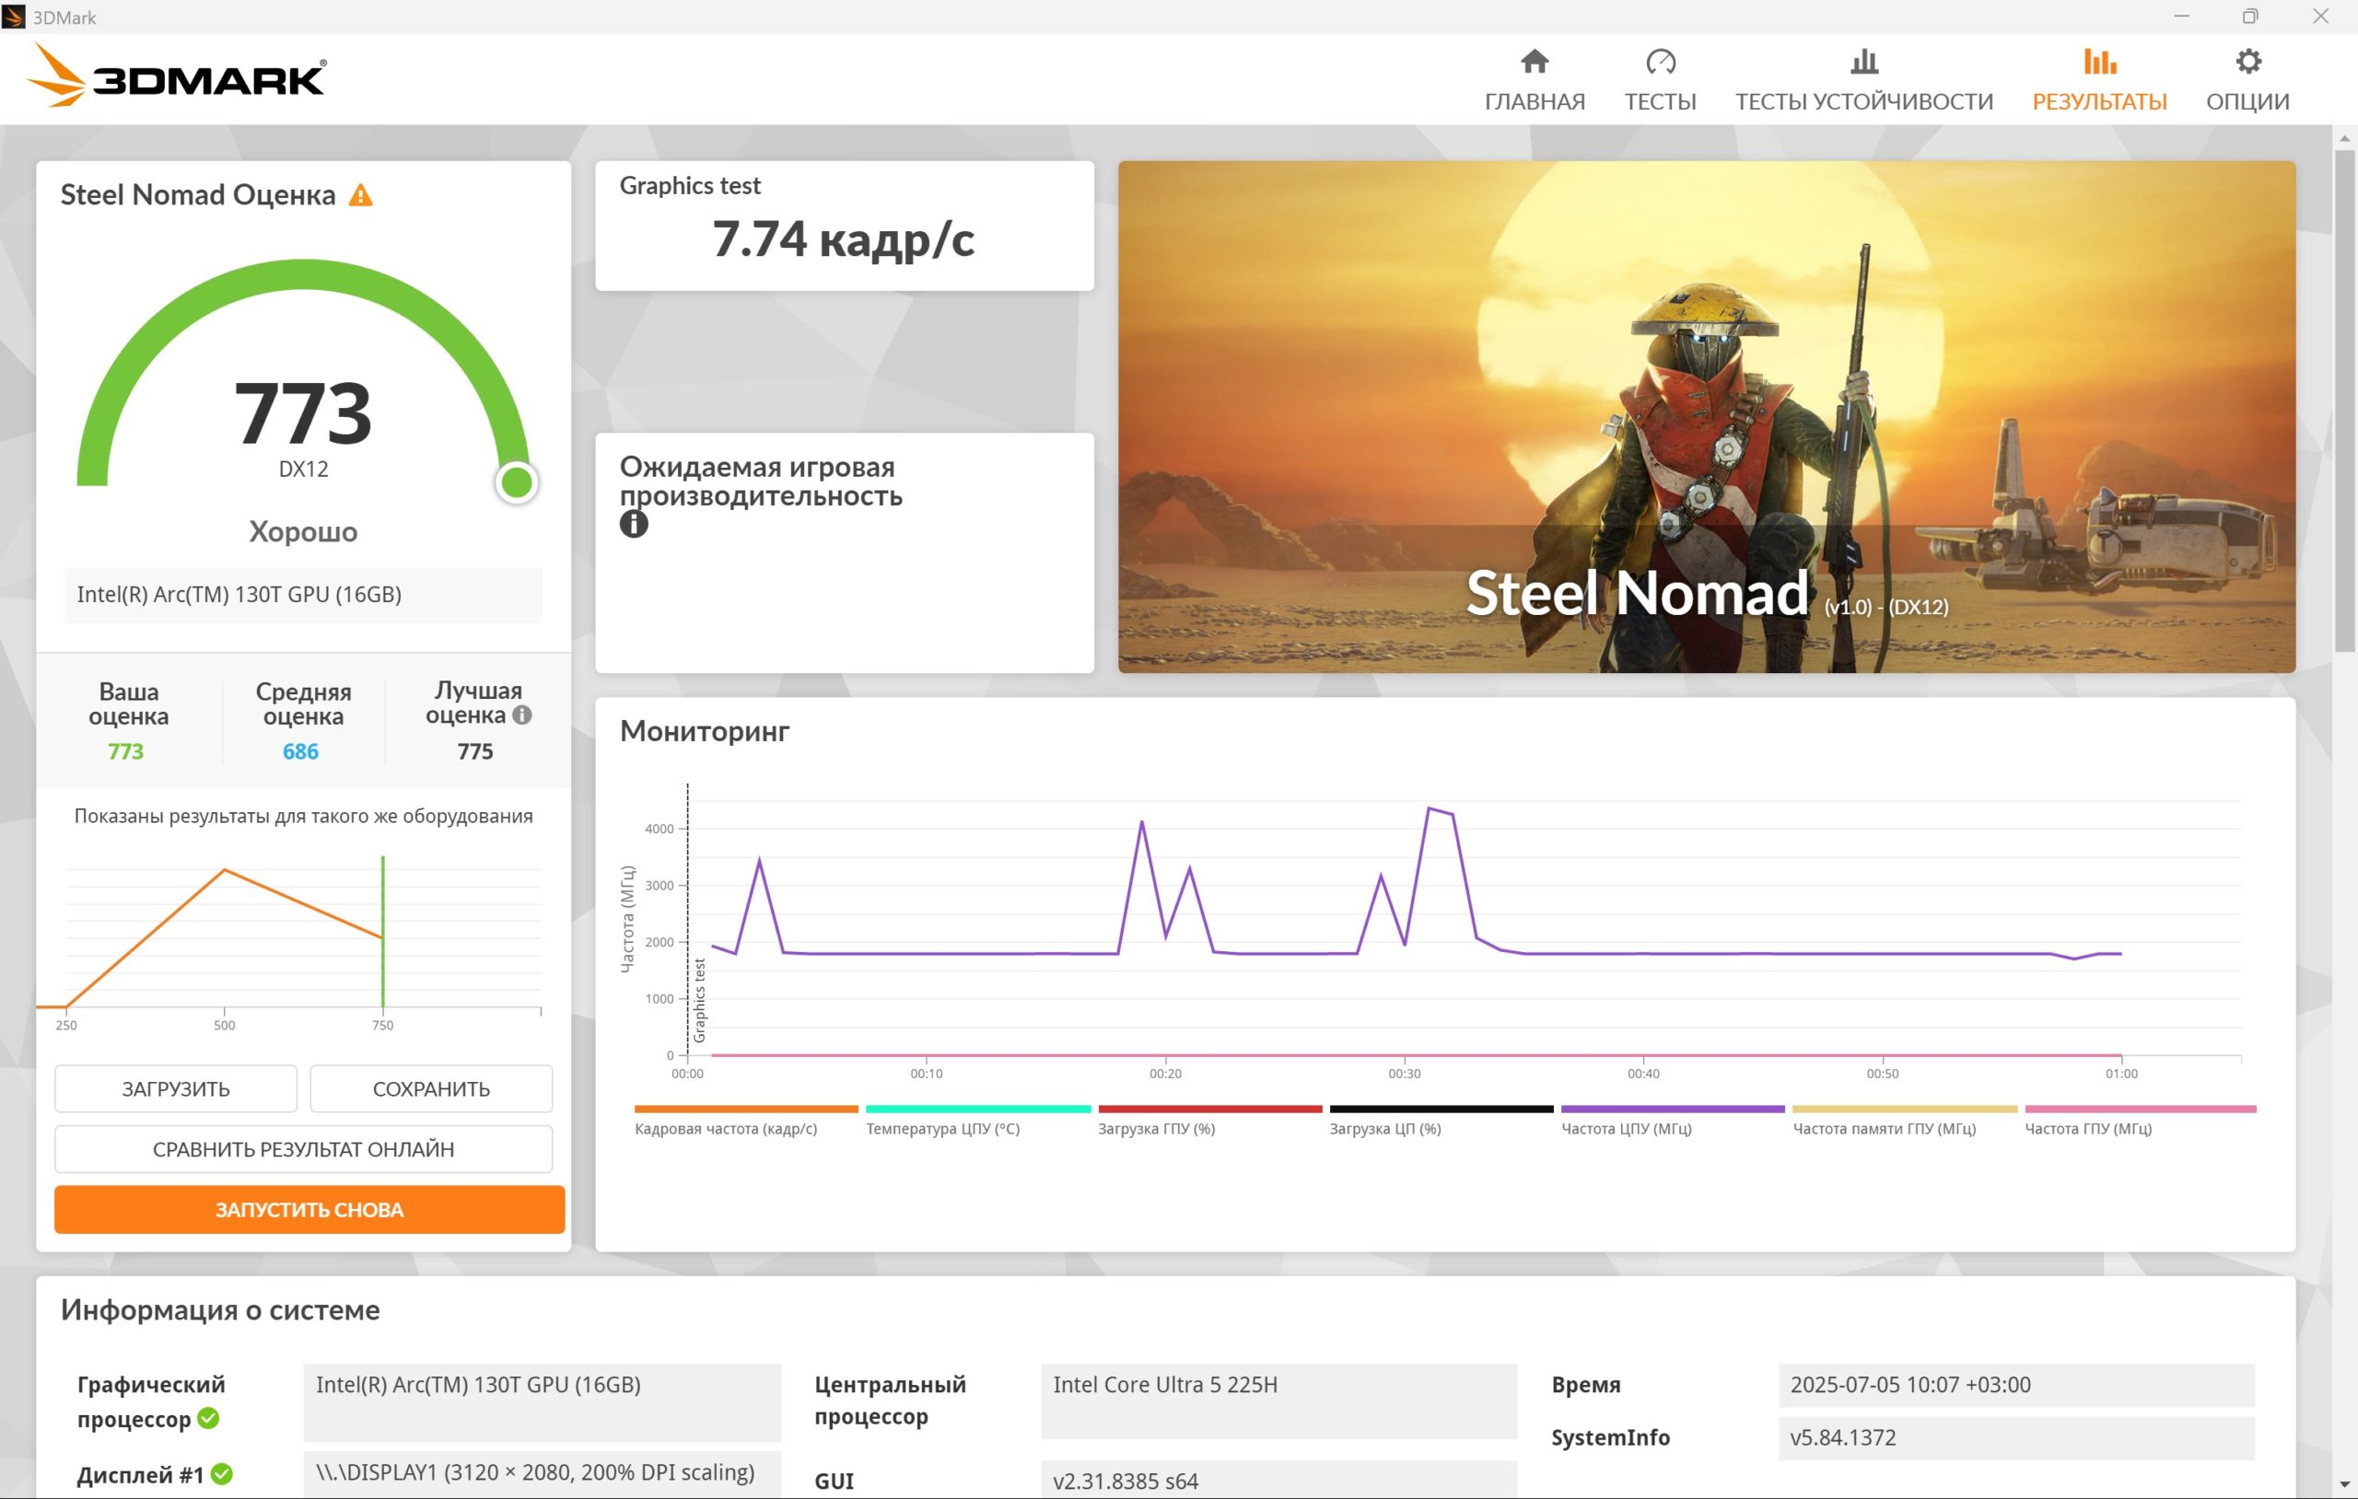
Task: Go to the ТЕСТЫ УСТОЙЧИВОСТИ tab
Action: [x=1863, y=79]
